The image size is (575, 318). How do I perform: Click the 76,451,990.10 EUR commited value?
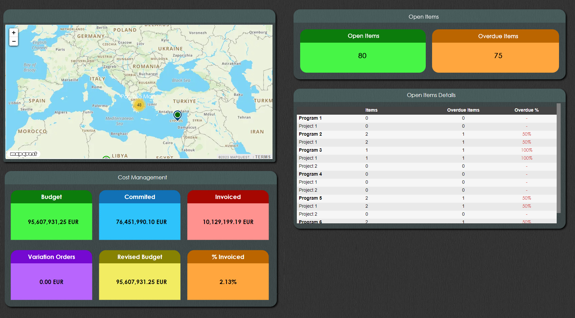click(x=141, y=222)
